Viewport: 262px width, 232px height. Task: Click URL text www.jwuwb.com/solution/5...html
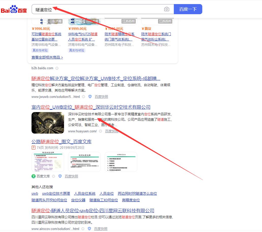(56, 97)
